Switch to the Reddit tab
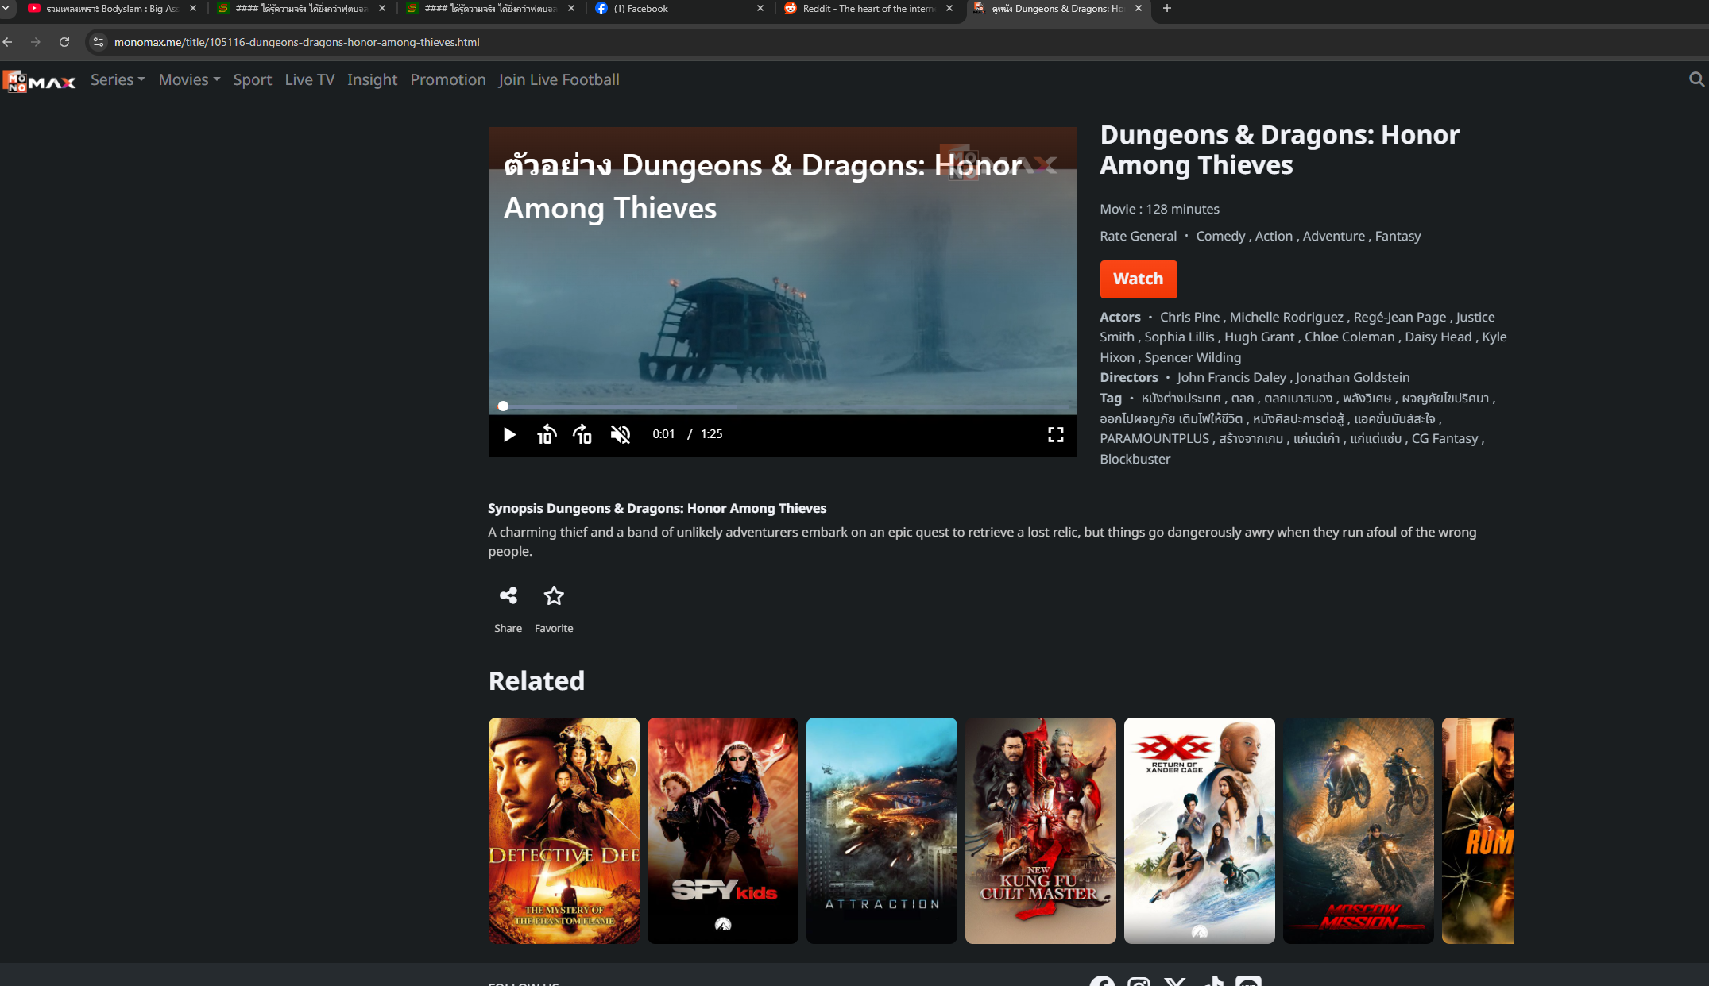 (868, 9)
